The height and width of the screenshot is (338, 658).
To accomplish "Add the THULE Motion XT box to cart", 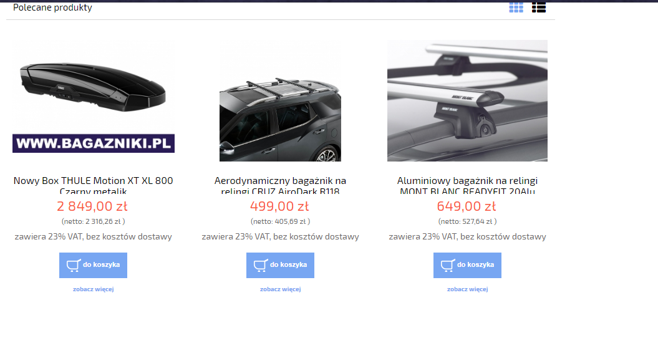I will point(93,265).
